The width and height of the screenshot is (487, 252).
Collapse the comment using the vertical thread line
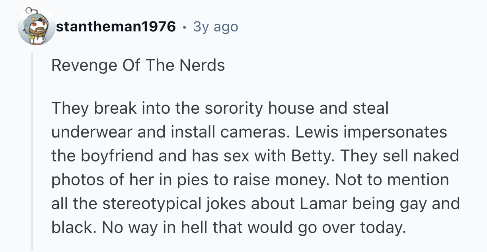point(33,151)
